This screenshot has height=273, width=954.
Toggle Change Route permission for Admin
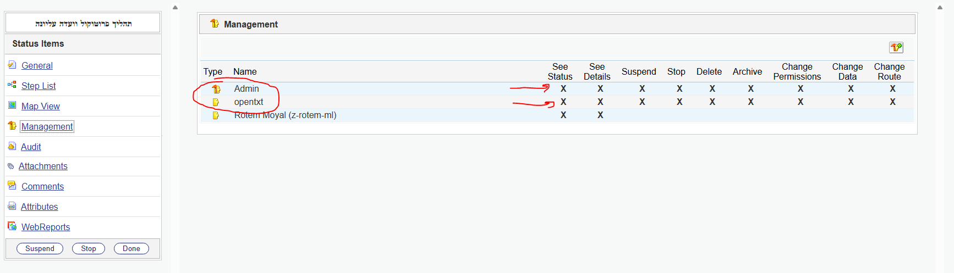(x=892, y=88)
